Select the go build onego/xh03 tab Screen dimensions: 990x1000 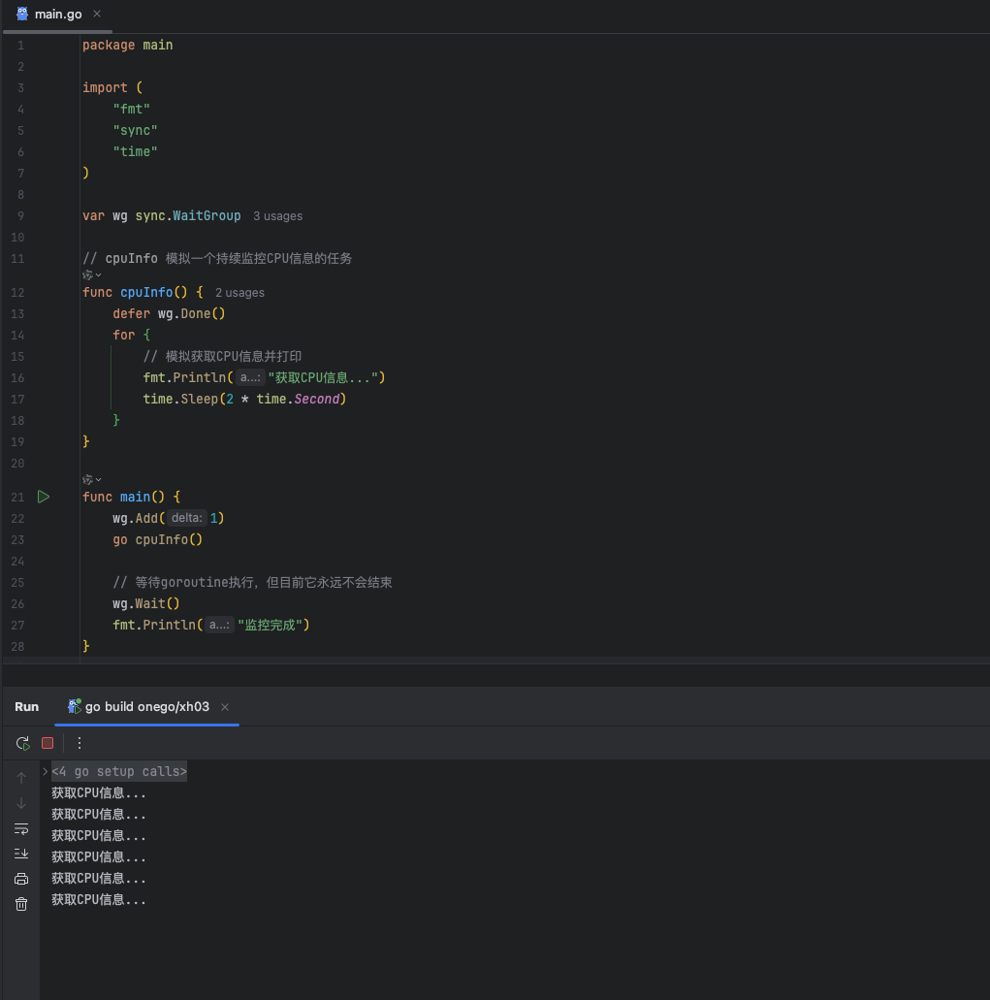click(x=146, y=707)
